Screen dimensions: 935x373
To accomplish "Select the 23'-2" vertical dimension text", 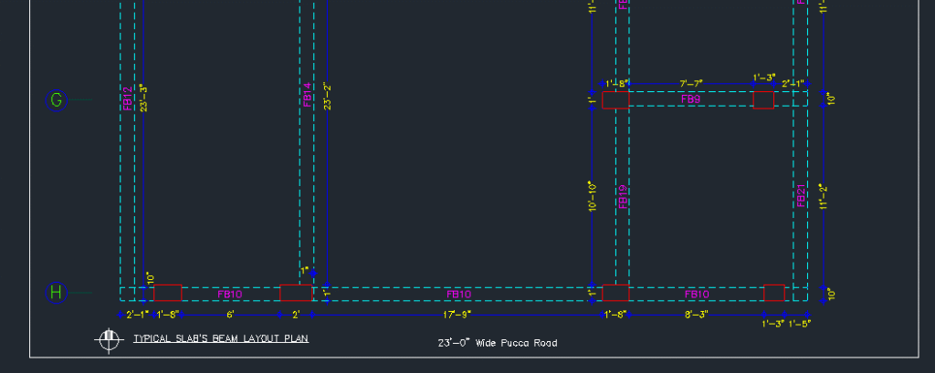I will 327,96.
